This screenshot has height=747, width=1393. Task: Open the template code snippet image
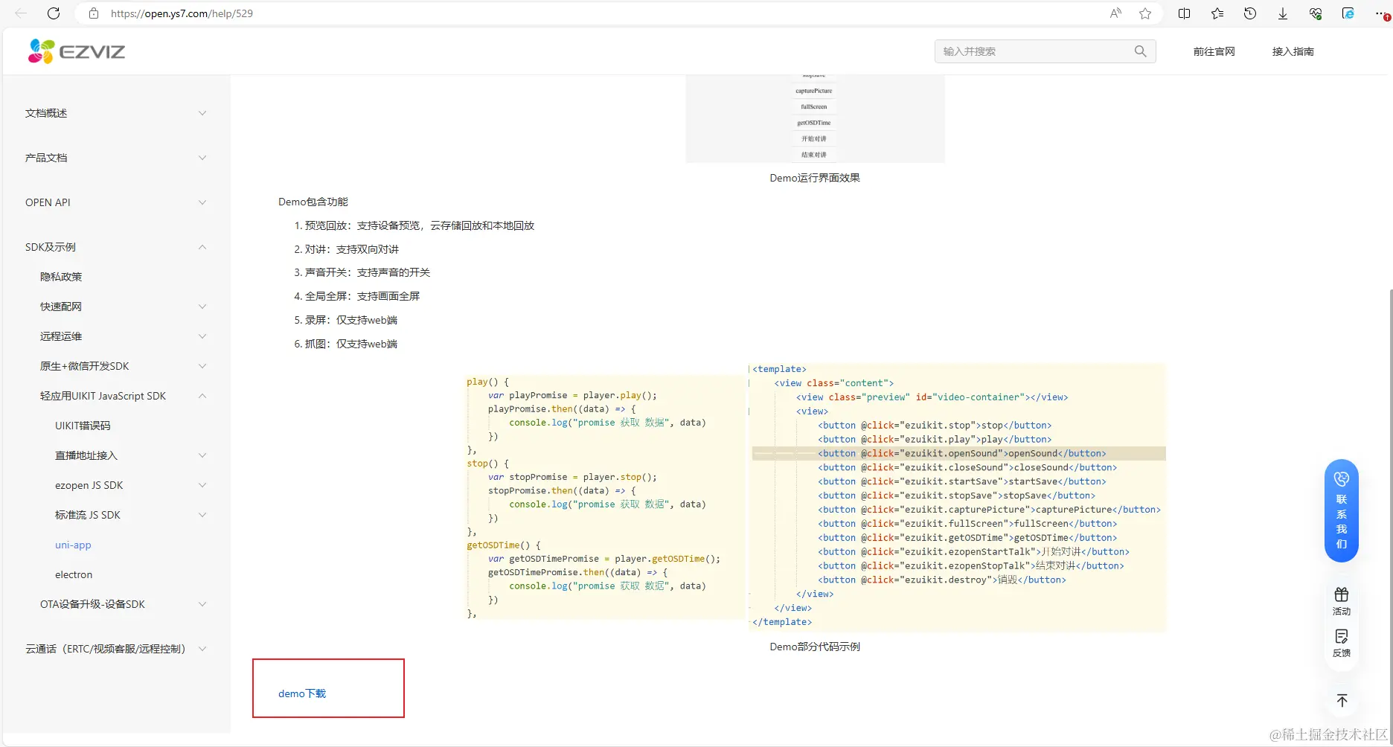pos(957,496)
